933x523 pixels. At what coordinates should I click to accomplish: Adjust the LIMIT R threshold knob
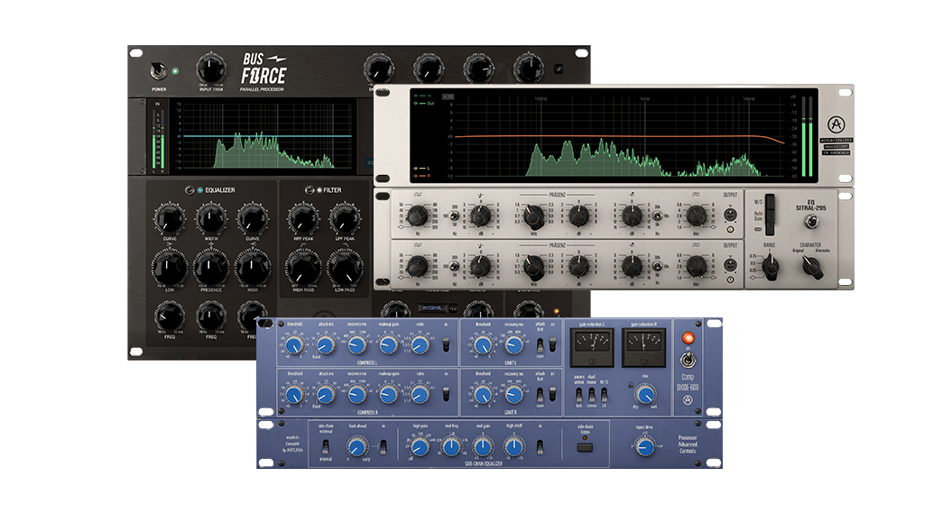483,394
